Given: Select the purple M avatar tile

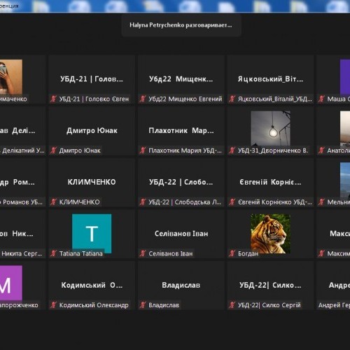Looking at the screenshot, I should point(11,283).
